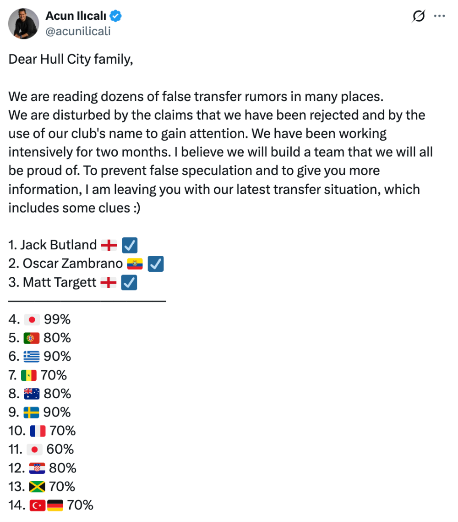Click Acun Ilıcalı's profile avatar photo
The image size is (458, 522).
pyautogui.click(x=24, y=24)
